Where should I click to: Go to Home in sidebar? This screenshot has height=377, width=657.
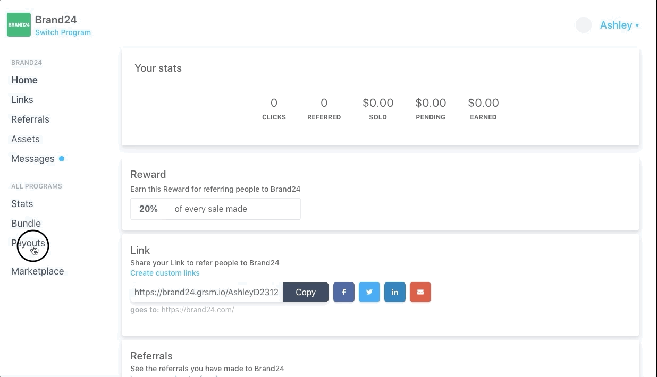click(24, 80)
